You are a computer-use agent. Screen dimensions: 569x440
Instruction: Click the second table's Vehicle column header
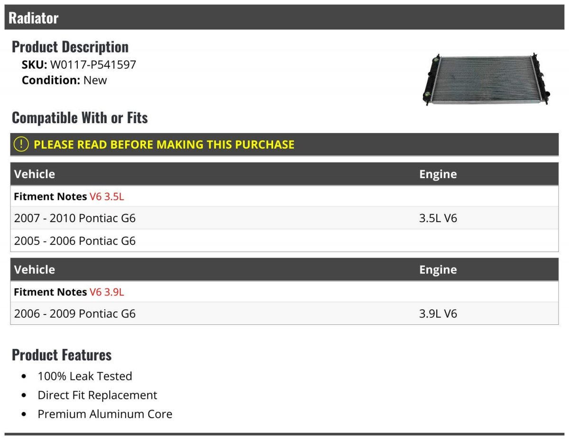(35, 270)
